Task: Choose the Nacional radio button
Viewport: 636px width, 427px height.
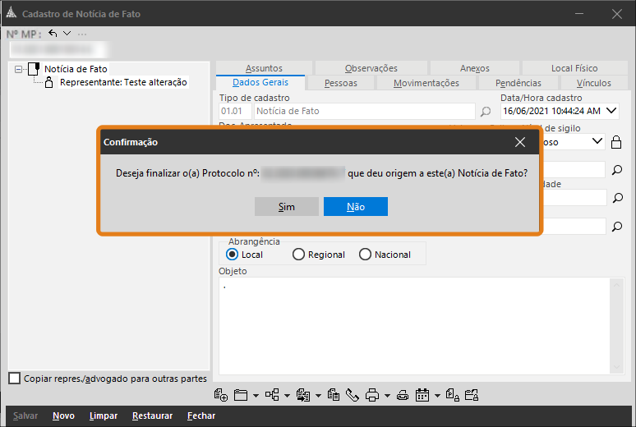Action: 365,255
